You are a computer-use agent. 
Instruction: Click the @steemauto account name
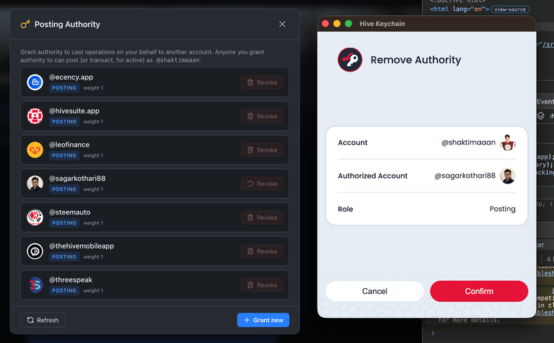(x=69, y=212)
